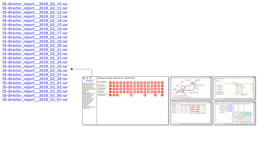Click the documents icon beside the binoculars
Screen dimensions: 276x144
90,78
